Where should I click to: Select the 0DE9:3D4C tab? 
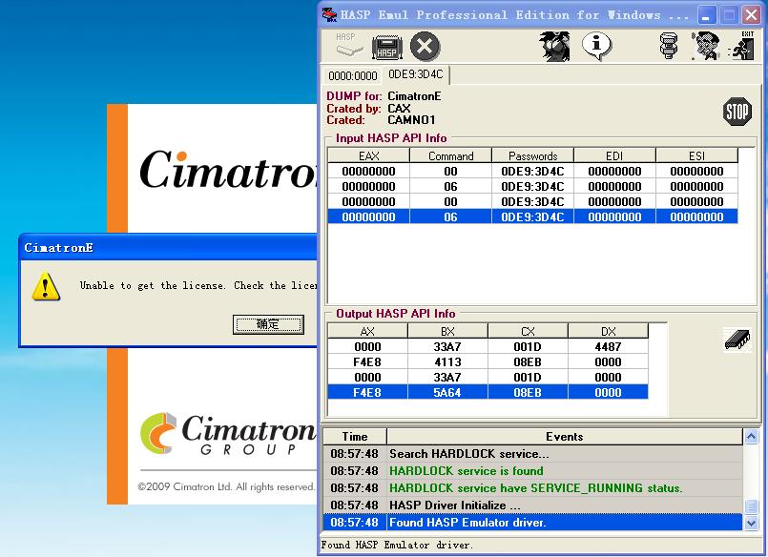pos(415,74)
